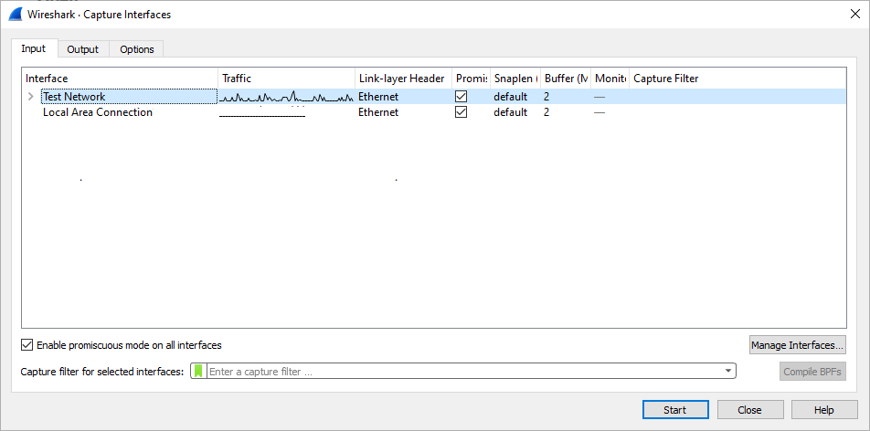This screenshot has height=431, width=870.
Task: Click buffer value 2 for Test Network
Action: pos(546,97)
